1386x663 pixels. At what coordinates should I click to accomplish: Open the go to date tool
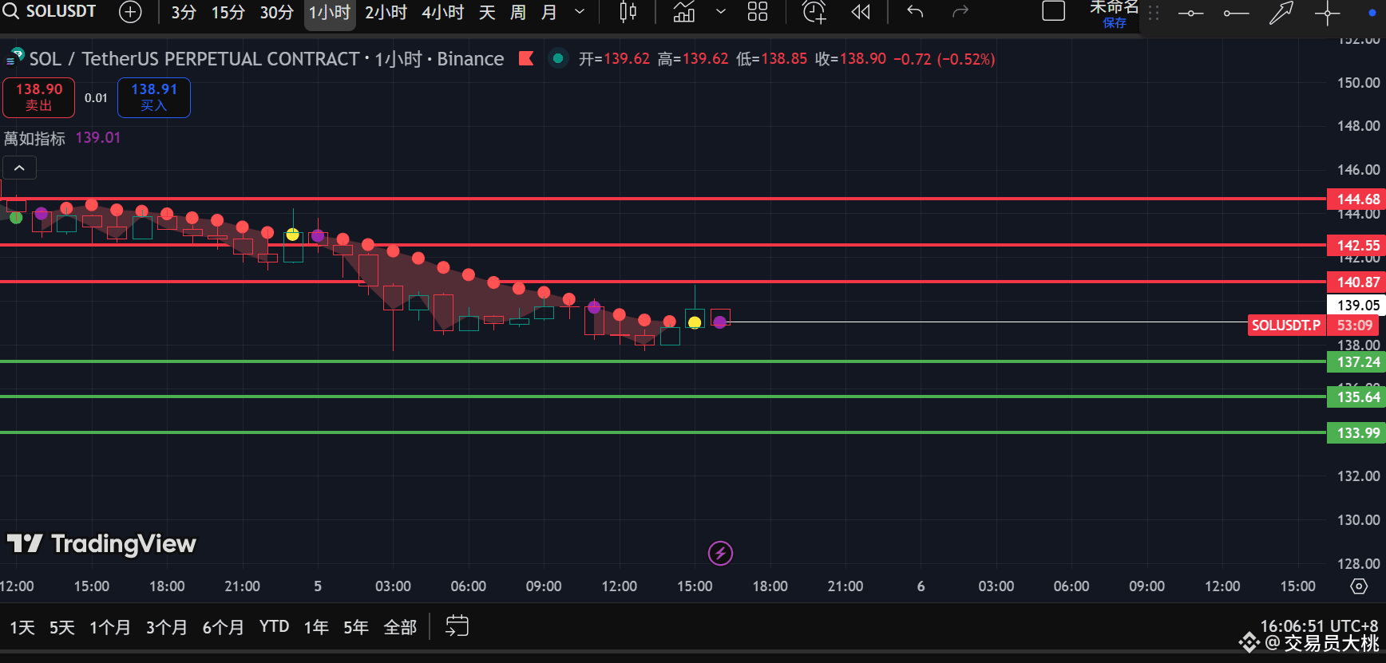pos(457,626)
